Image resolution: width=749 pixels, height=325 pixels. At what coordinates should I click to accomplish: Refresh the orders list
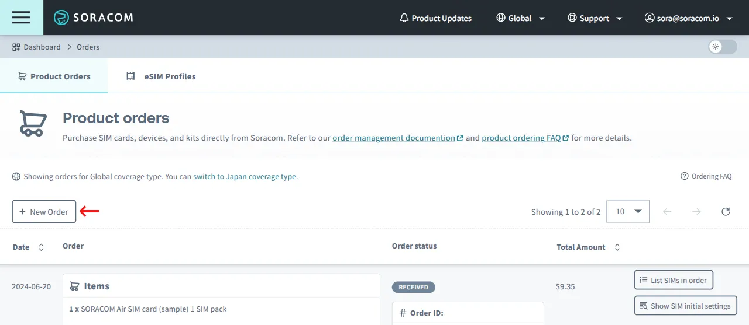(726, 211)
